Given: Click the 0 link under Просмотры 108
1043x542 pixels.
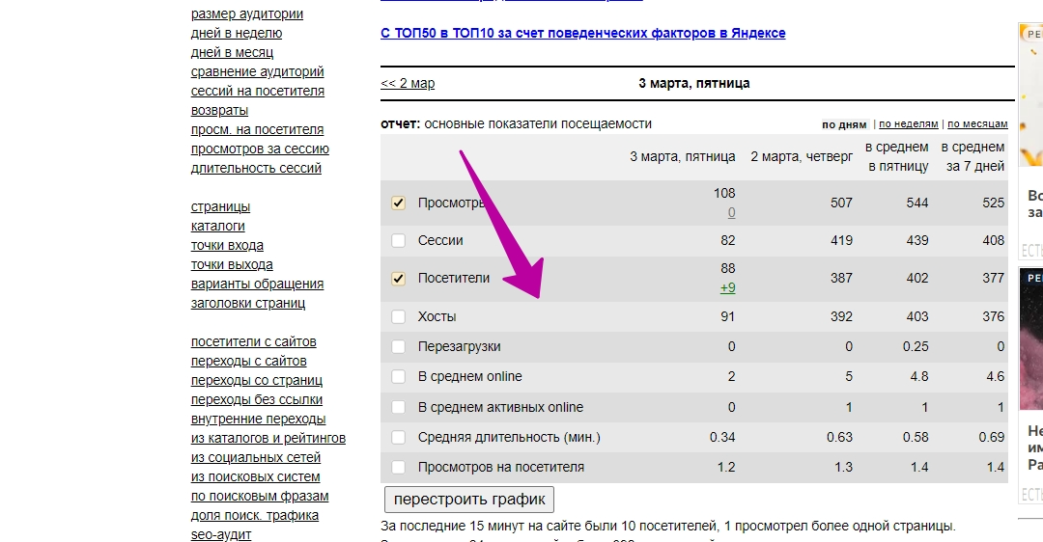Looking at the screenshot, I should pos(731,212).
